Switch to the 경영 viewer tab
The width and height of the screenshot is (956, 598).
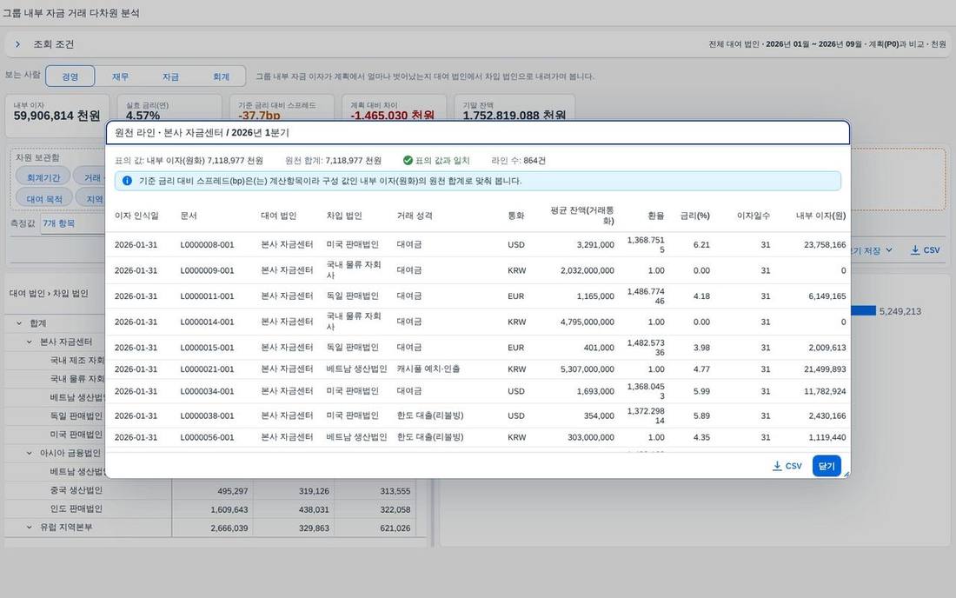coord(70,76)
